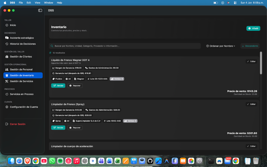Edit the Limpiador de Frenos (Spray) product
Viewport: 267px width, 167px height.
pos(251,104)
